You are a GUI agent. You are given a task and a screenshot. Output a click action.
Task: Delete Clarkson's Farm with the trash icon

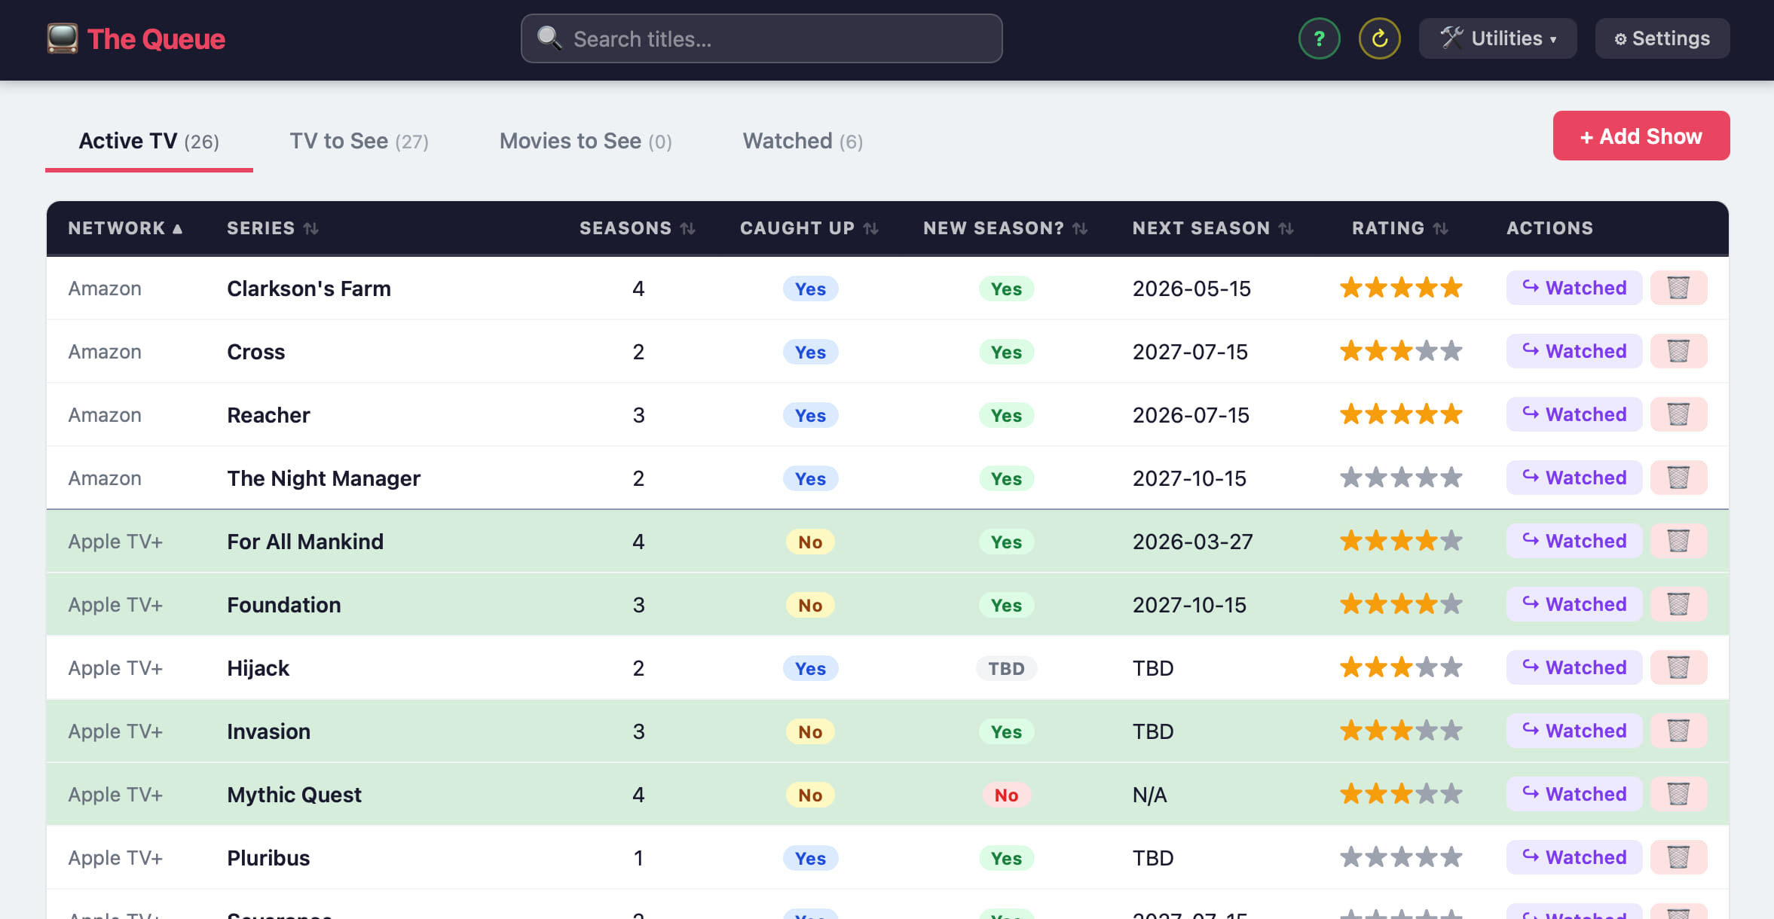pos(1678,288)
